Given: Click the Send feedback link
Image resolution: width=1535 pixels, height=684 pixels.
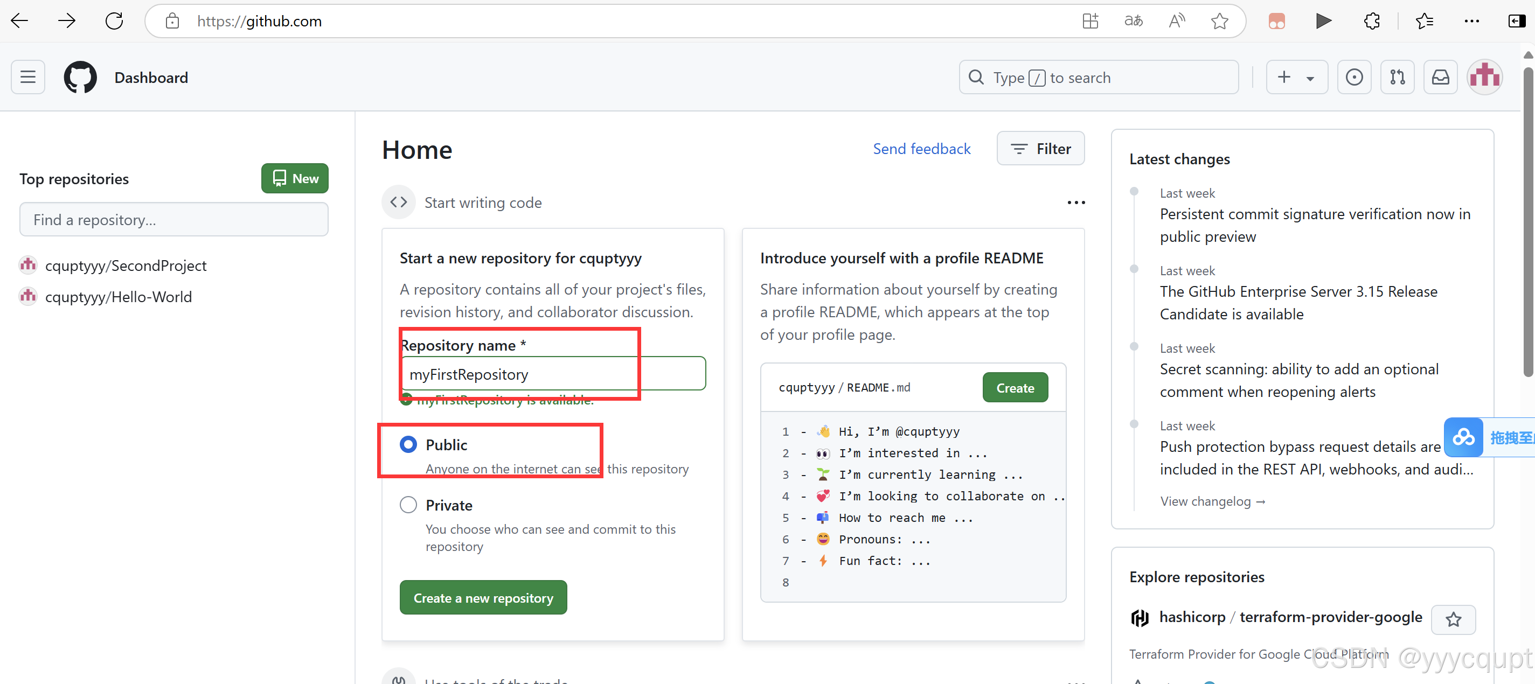Looking at the screenshot, I should [921, 148].
